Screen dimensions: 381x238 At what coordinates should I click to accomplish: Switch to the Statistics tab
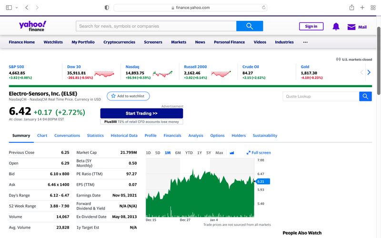click(x=95, y=136)
